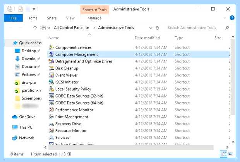Viewport: 240px width, 162px height.
Task: Click the This PC monitor icon
Action: (x=15, y=127)
